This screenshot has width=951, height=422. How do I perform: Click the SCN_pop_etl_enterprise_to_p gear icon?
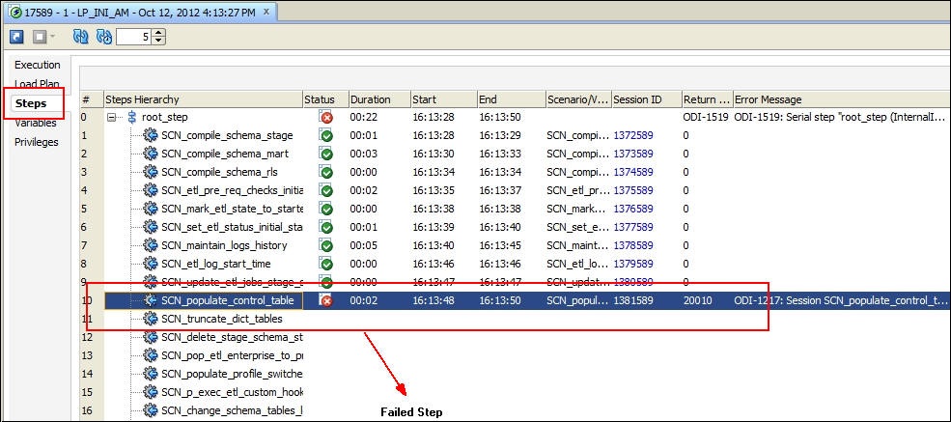[x=151, y=355]
